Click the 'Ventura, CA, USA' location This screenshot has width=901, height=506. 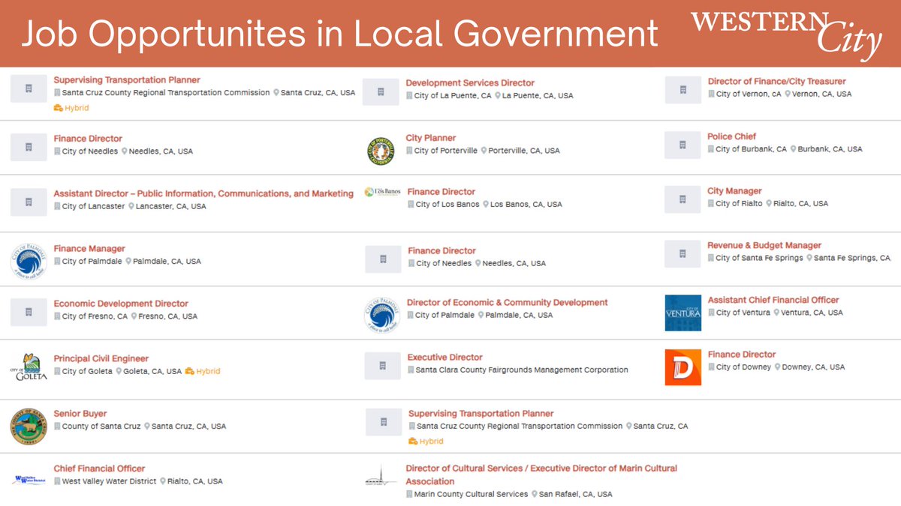click(812, 313)
